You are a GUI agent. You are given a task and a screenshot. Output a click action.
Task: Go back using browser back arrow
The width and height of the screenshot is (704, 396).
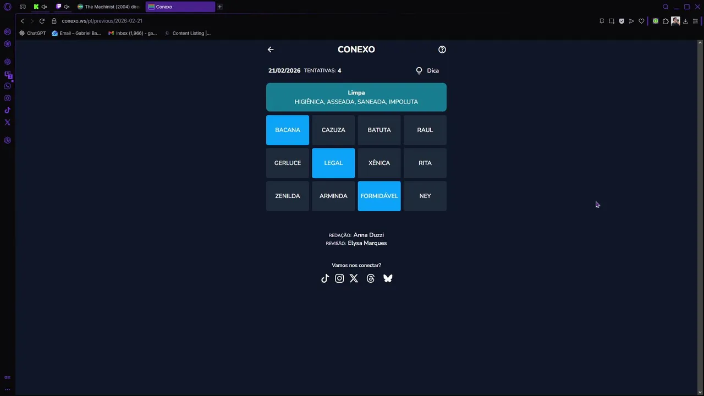click(x=22, y=21)
